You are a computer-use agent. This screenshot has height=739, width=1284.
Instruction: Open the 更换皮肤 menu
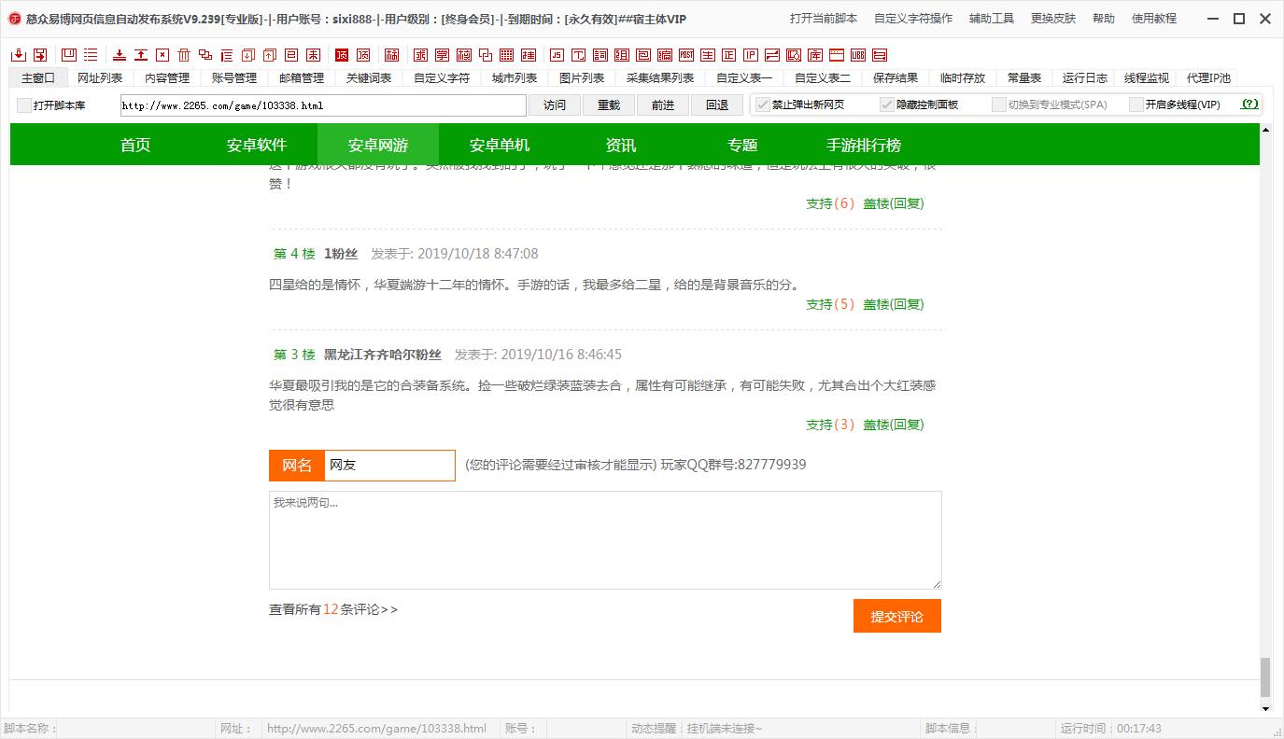[1053, 19]
